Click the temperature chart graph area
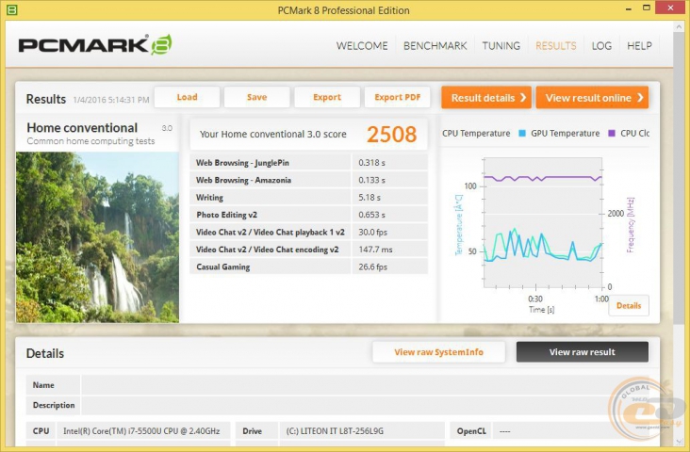Screen dimensions: 690x452 [543, 222]
